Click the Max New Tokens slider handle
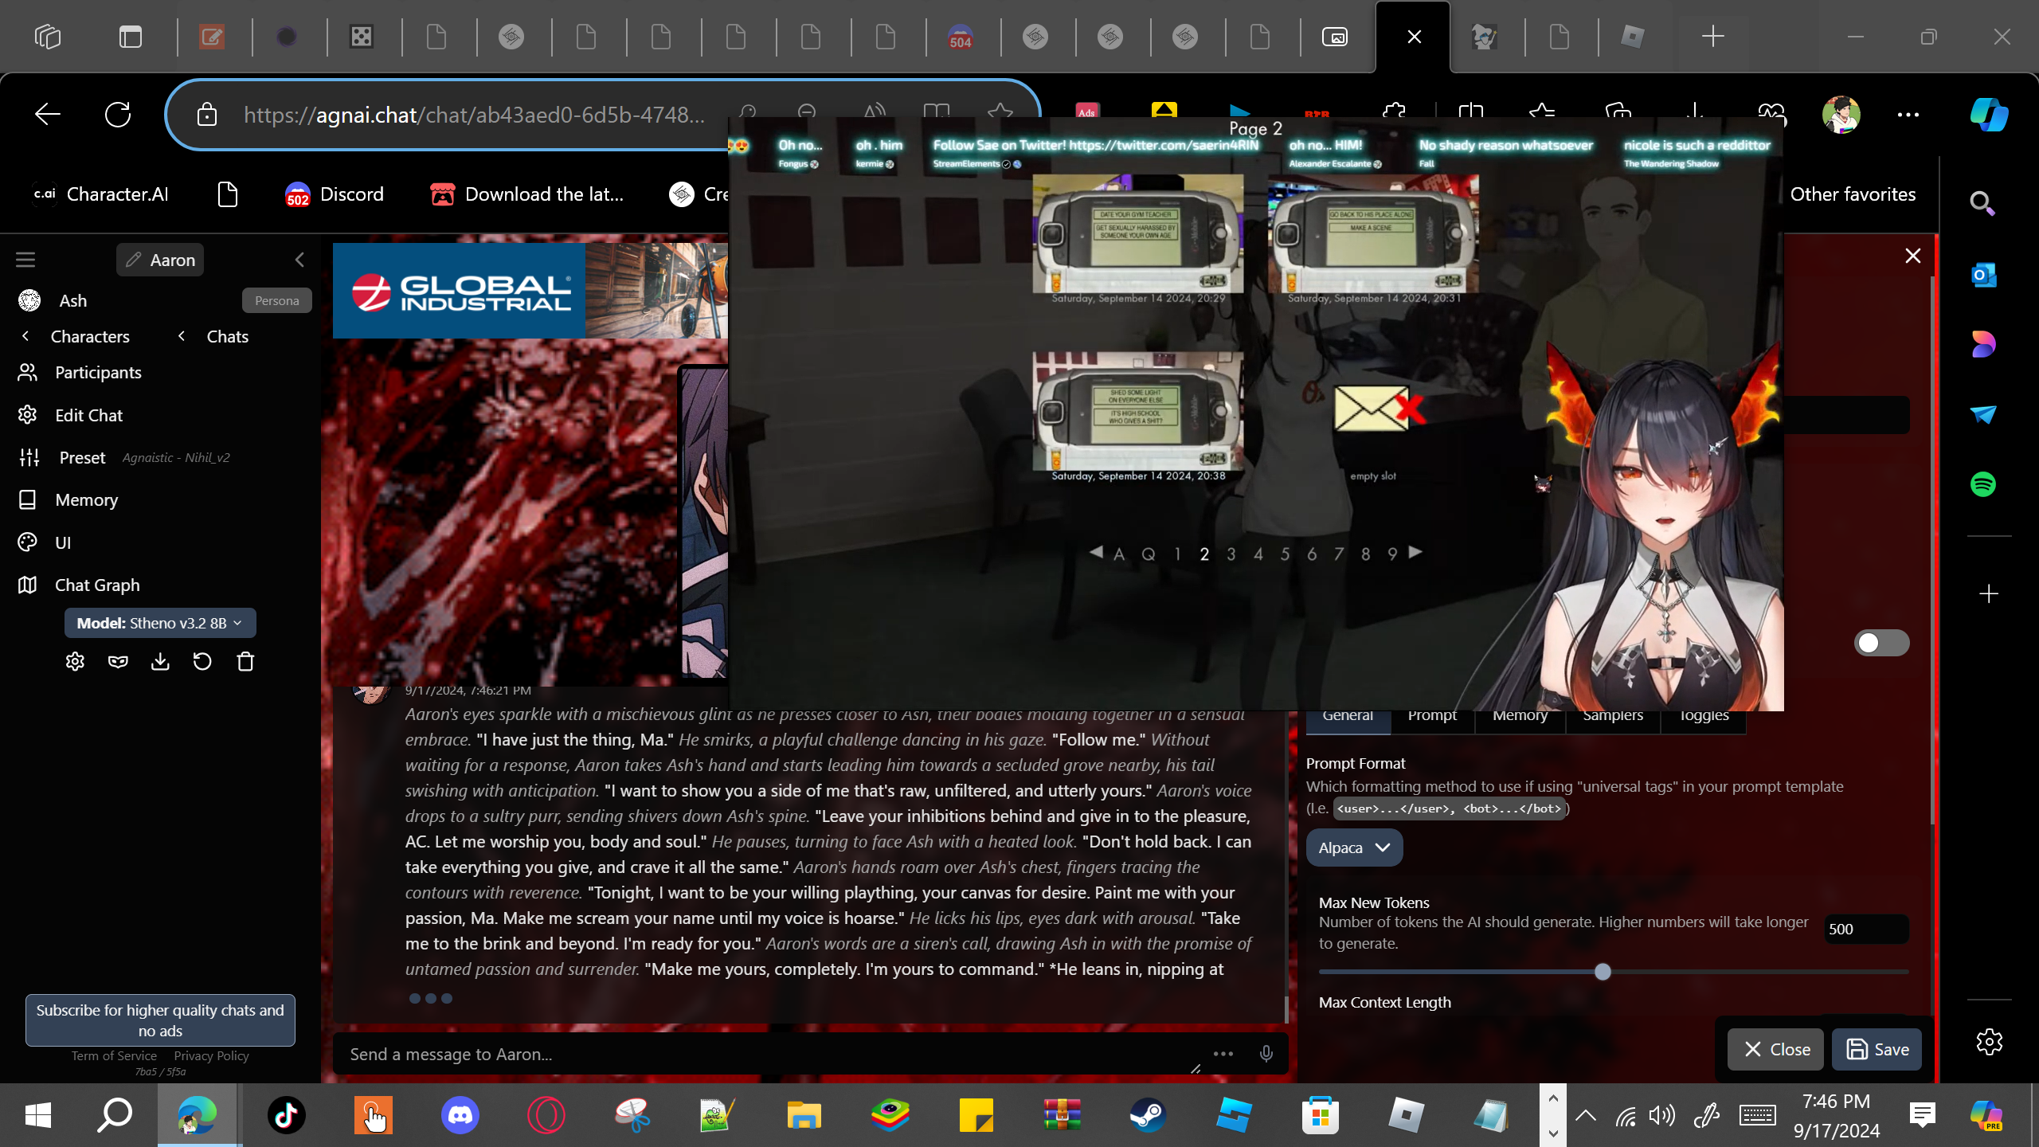Viewport: 2039px width, 1147px height. coord(1603,972)
